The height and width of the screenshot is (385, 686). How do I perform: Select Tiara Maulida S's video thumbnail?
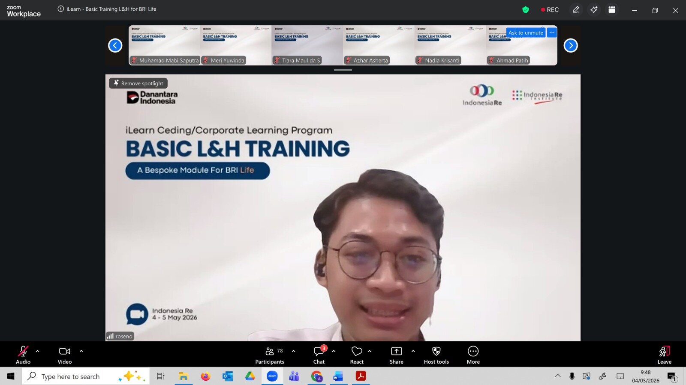coord(307,45)
